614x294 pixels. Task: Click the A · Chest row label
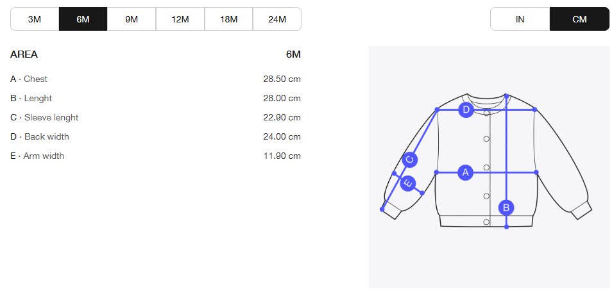[29, 79]
